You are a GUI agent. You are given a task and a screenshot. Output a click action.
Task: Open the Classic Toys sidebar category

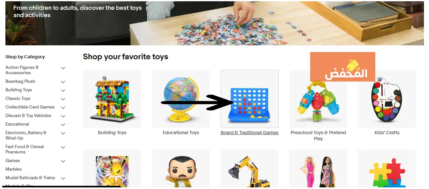(x=18, y=98)
